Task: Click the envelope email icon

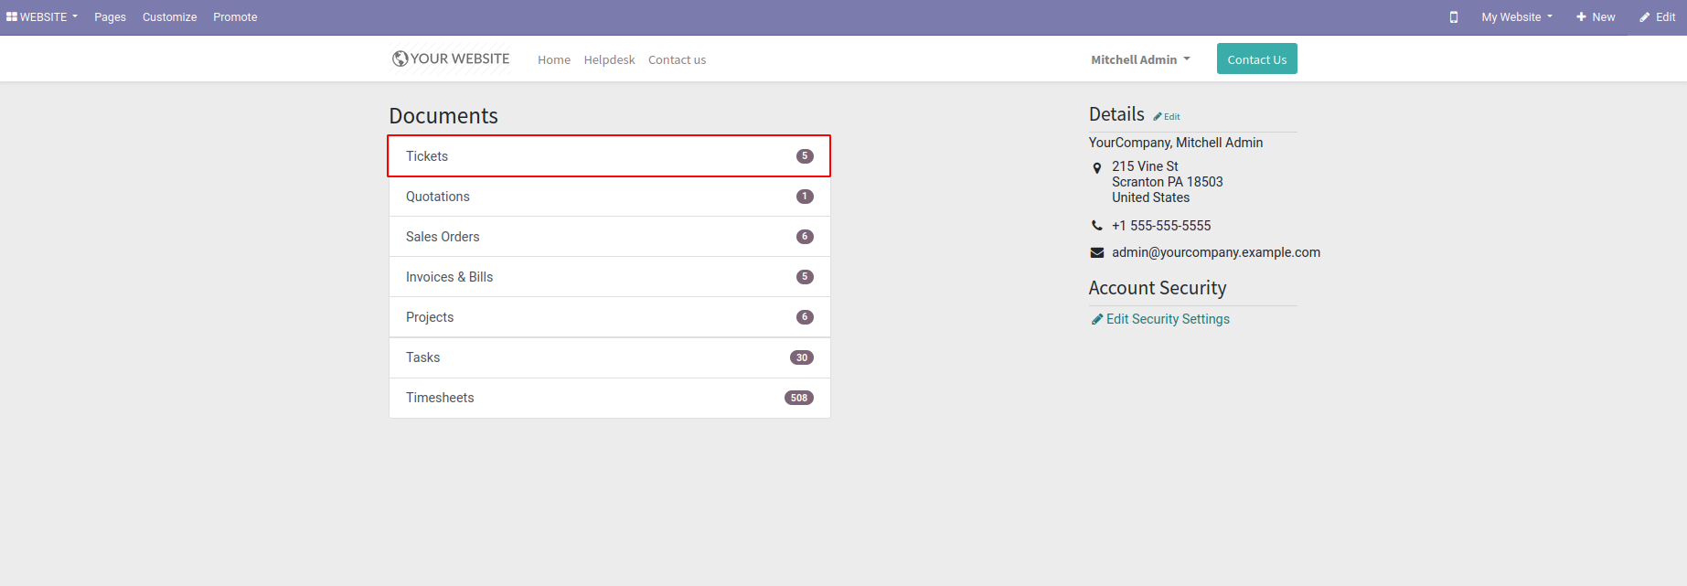Action: coord(1097,253)
